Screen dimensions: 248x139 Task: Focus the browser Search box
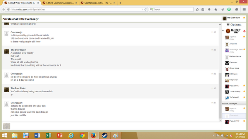171,9
